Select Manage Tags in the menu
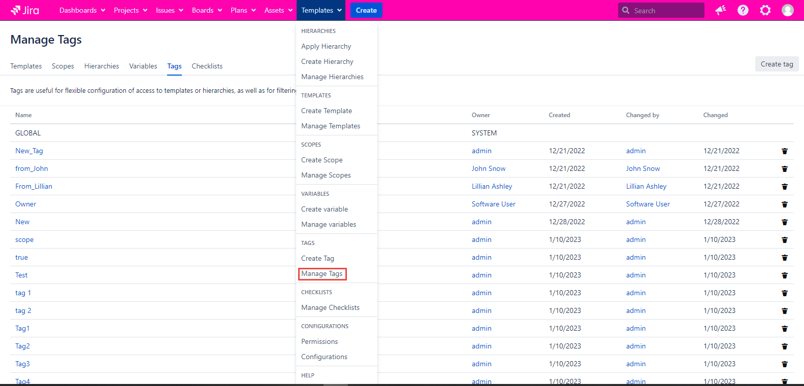804x386 pixels. pos(322,274)
